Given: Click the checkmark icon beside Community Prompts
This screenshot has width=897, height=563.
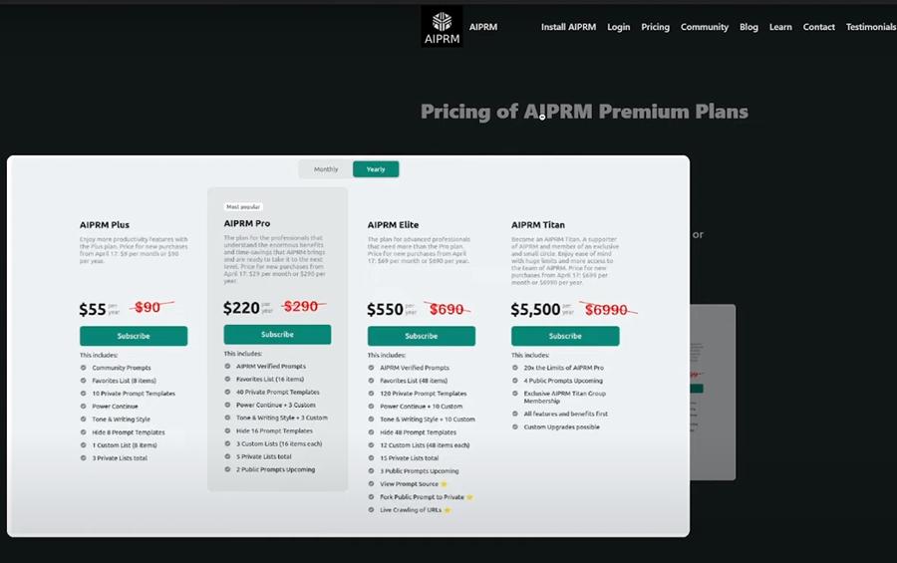Looking at the screenshot, I should [x=84, y=368].
